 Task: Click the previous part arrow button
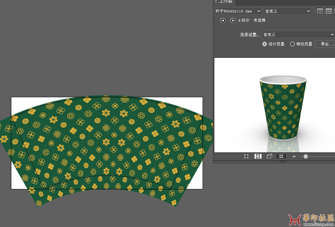(223, 20)
